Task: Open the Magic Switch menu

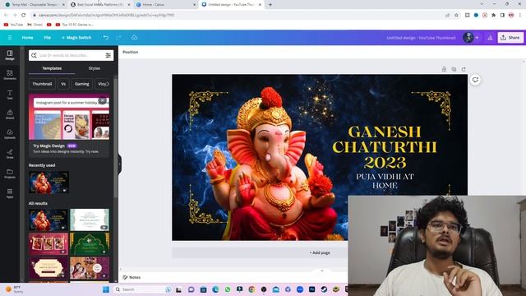Action: point(76,38)
